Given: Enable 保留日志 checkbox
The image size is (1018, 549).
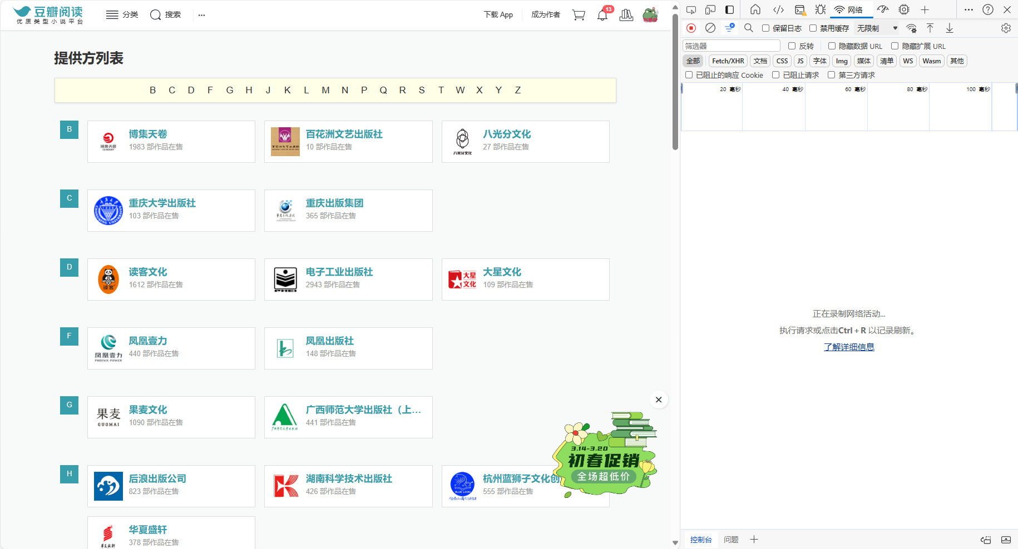Looking at the screenshot, I should pyautogui.click(x=766, y=28).
